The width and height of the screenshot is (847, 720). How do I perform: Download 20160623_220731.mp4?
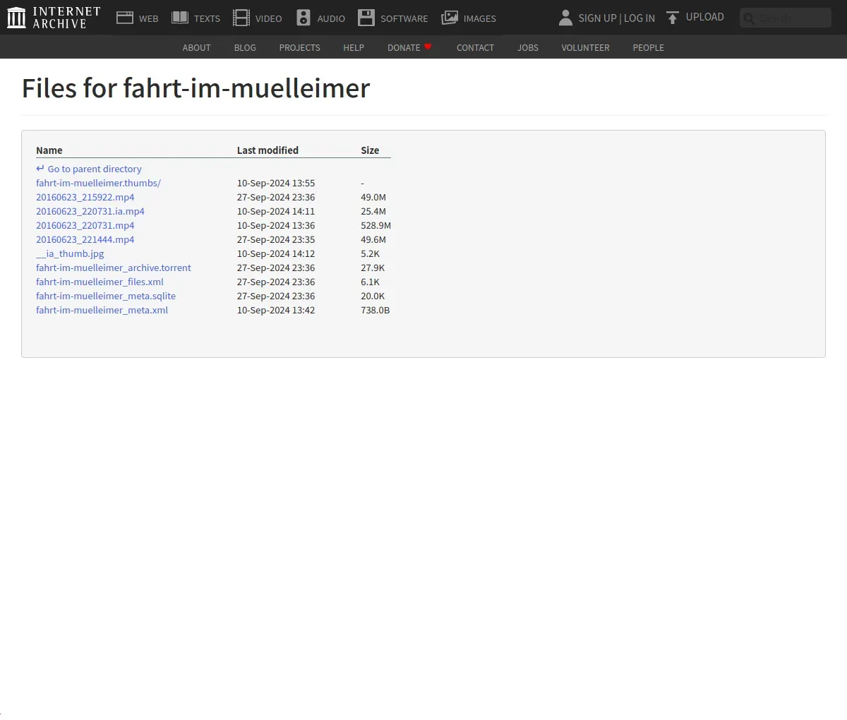[85, 225]
